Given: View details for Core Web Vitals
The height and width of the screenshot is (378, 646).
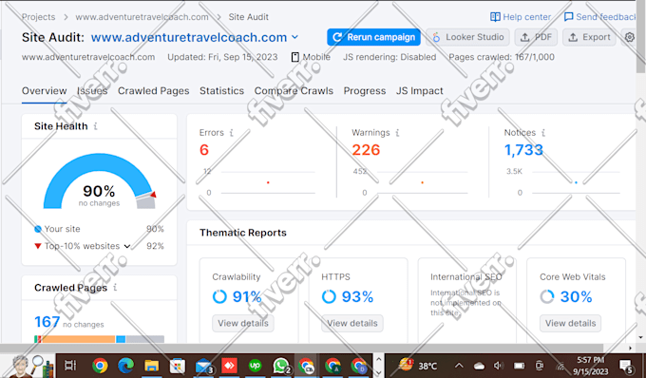Looking at the screenshot, I should (571, 323).
